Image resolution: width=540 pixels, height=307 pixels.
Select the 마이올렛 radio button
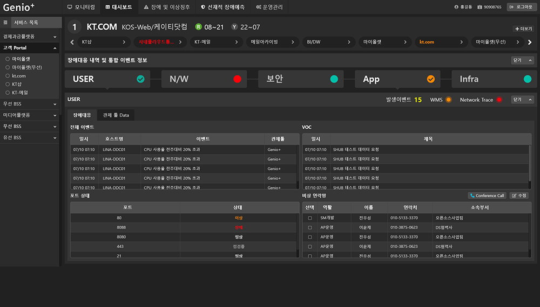pyautogui.click(x=8, y=59)
